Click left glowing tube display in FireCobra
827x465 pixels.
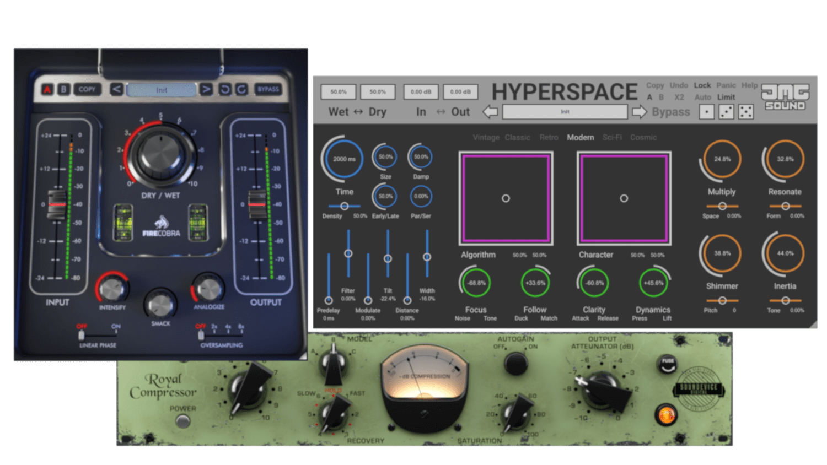point(123,222)
